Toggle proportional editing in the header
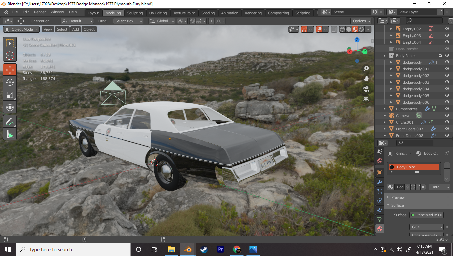Screen dimensions: 453x256 pos(211,21)
